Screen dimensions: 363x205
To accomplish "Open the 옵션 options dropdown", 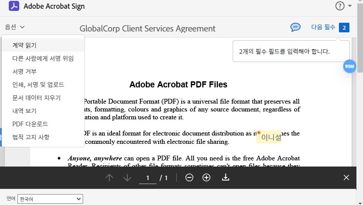I will pyautogui.click(x=14, y=27).
